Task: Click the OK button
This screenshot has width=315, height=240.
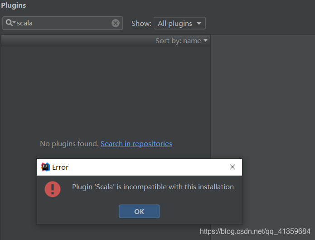Action: [x=139, y=211]
